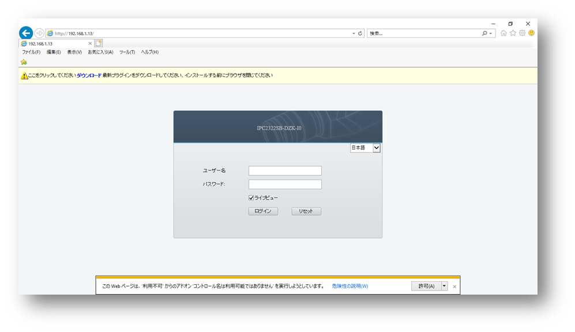The image size is (575, 332).
Task: Click the yellow warning triangle icon
Action: click(x=24, y=76)
